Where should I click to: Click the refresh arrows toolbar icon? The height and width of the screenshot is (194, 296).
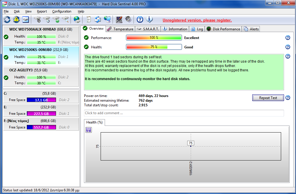(x=7, y=20)
